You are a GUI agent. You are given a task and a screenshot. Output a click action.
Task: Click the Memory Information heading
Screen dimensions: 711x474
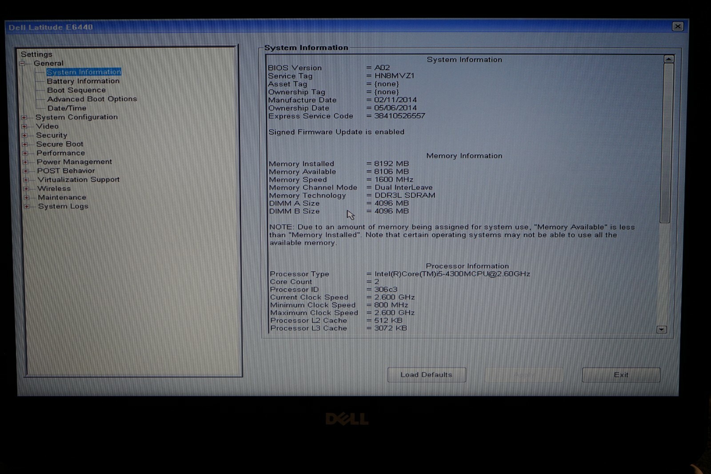[x=464, y=156]
